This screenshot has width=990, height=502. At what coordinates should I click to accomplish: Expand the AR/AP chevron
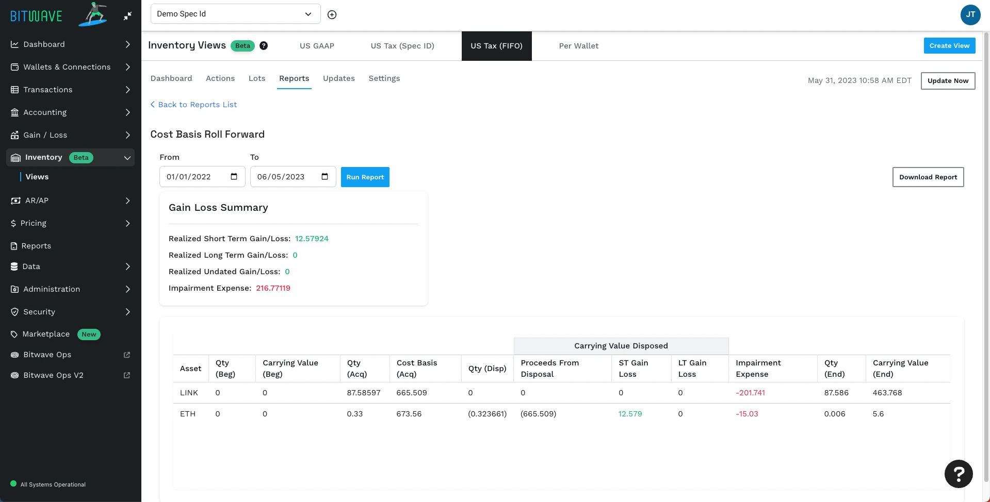[128, 200]
